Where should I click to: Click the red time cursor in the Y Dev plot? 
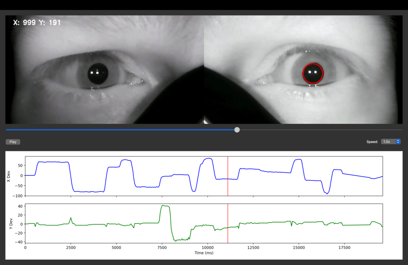[x=228, y=223]
